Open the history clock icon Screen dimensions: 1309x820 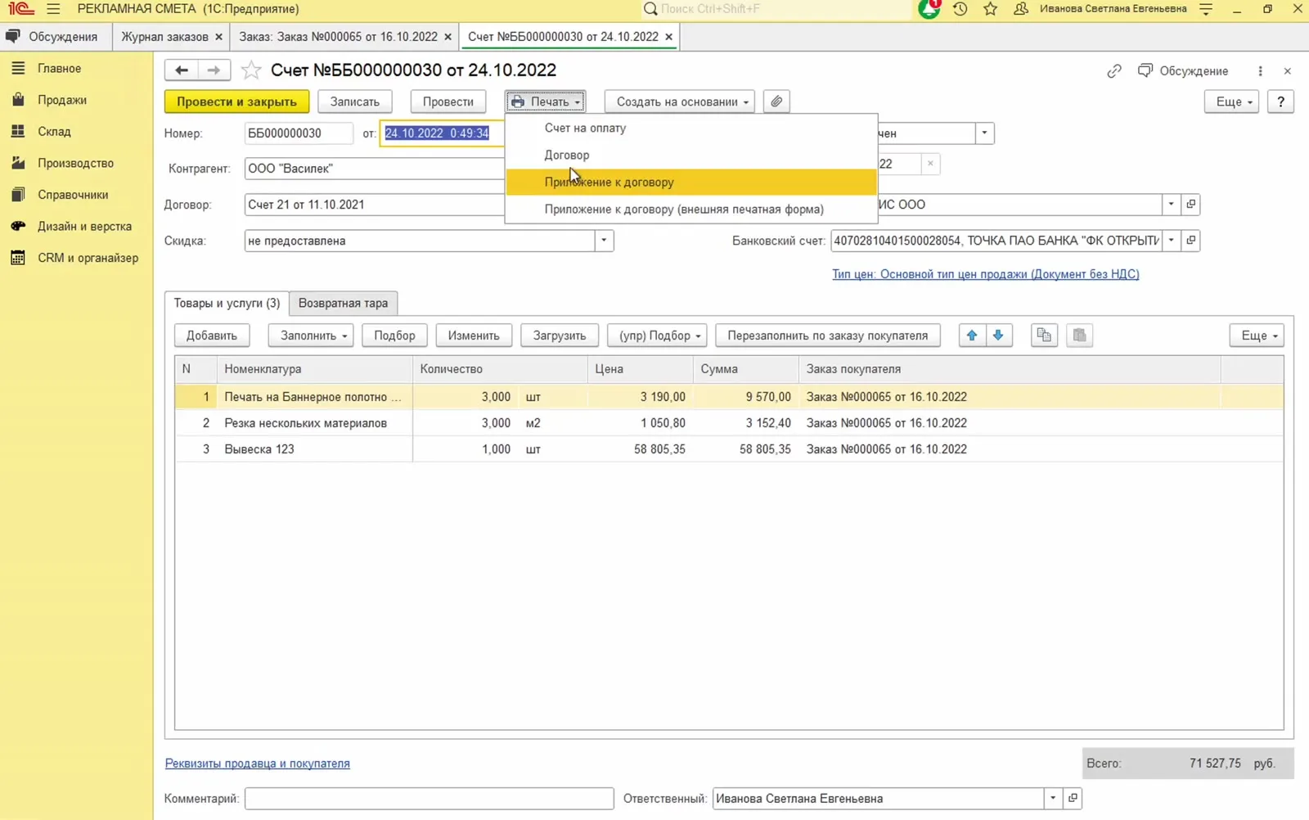(x=960, y=9)
